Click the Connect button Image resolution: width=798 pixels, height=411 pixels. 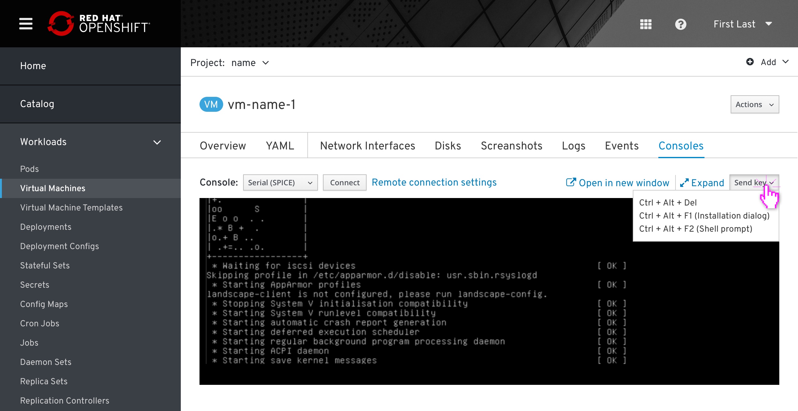345,182
